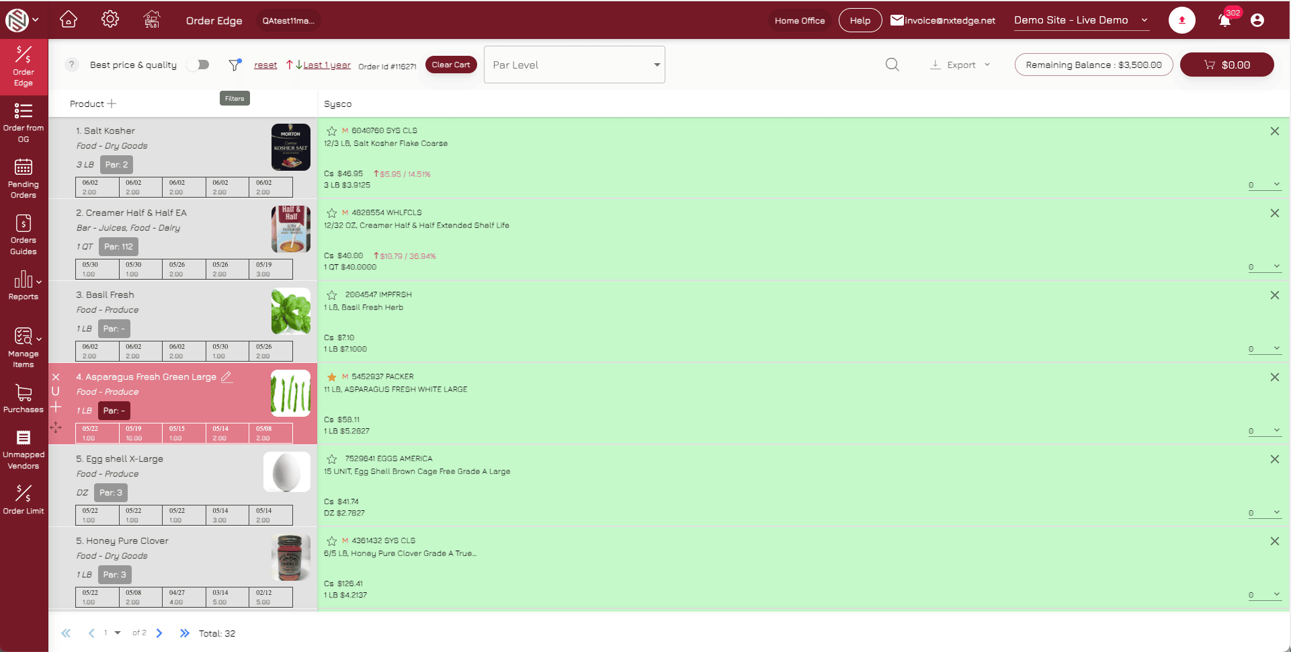The width and height of the screenshot is (1291, 652).
Task: Click the search magnifier icon
Action: coord(892,65)
